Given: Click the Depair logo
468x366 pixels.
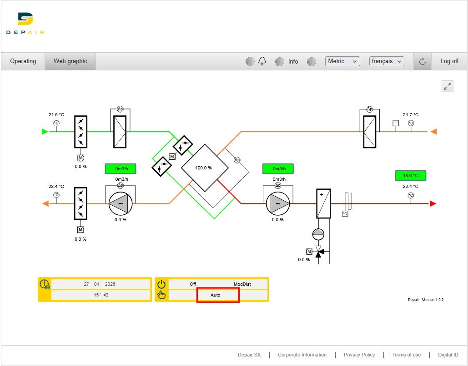Looking at the screenshot, I should [25, 23].
